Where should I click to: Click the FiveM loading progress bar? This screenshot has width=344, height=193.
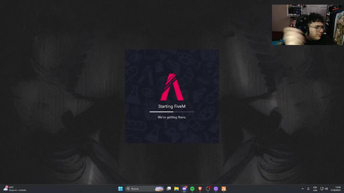(x=172, y=112)
